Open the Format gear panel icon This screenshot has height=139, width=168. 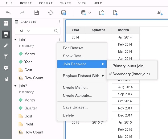[x=6, y=68]
